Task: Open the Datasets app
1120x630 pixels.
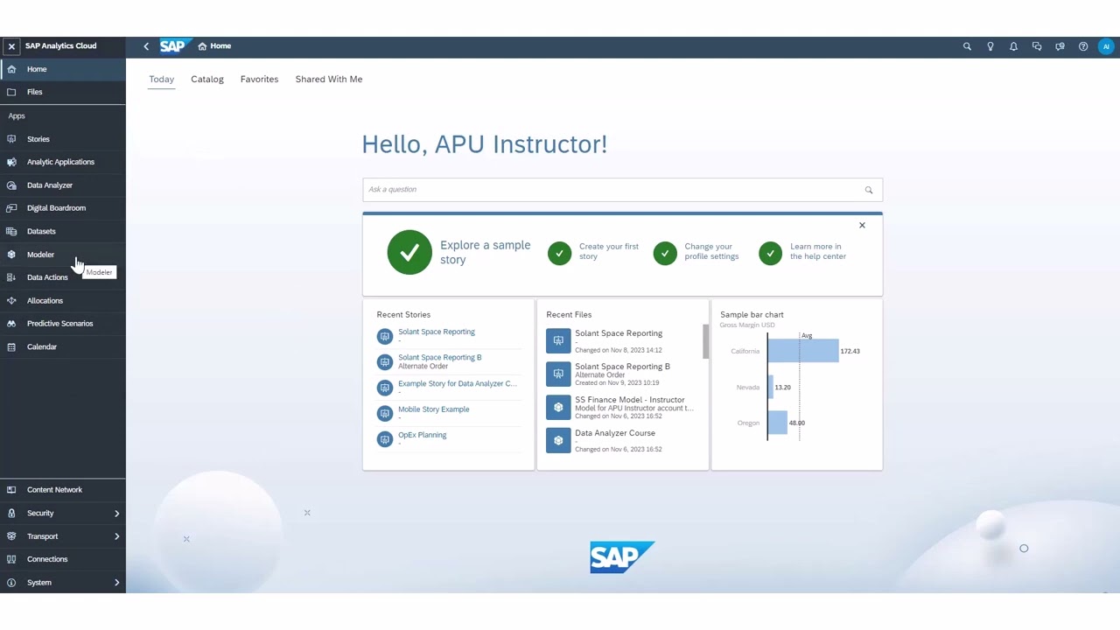Action: [x=63, y=231]
